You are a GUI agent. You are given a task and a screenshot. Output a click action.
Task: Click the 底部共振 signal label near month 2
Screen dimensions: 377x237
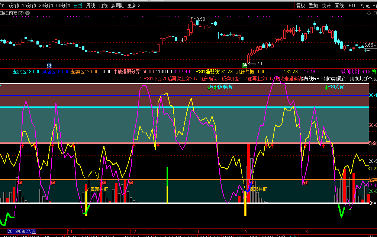click(258, 189)
